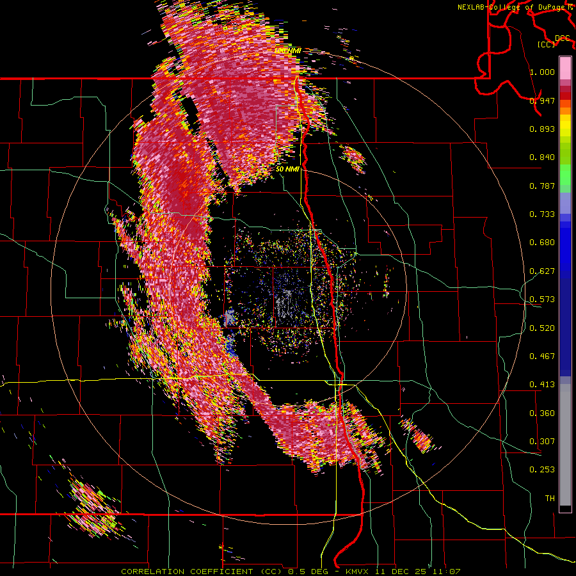The image size is (576, 576).
Task: Click the 0.893 scale value
Action: (542, 129)
